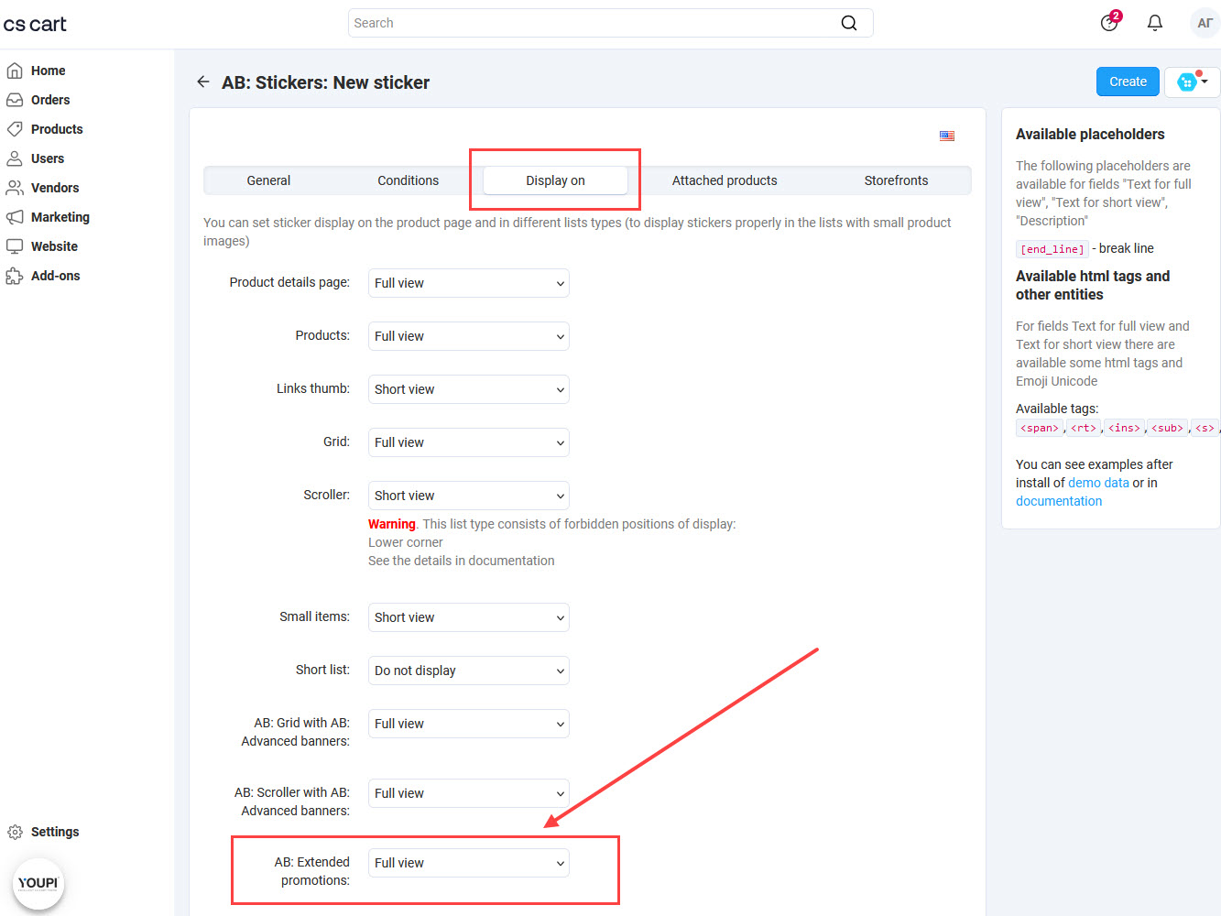
Task: Click the search magnifier icon
Action: click(849, 23)
